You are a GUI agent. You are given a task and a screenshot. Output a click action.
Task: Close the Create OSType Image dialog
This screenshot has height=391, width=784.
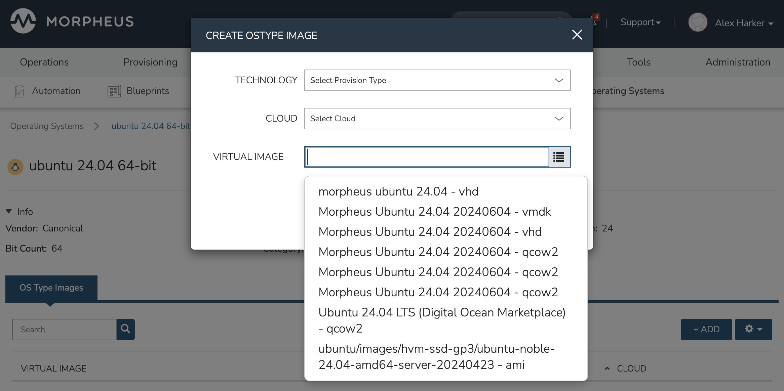577,35
